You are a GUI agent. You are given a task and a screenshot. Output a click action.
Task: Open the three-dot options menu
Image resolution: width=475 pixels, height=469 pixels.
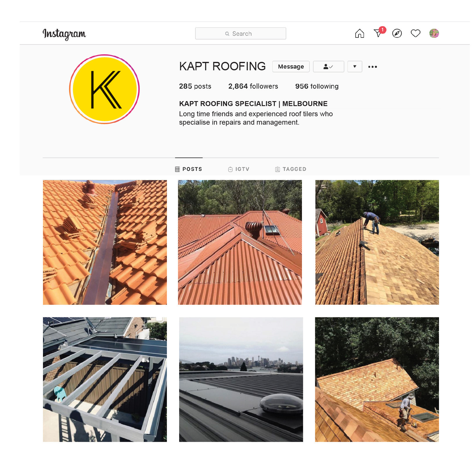click(373, 67)
